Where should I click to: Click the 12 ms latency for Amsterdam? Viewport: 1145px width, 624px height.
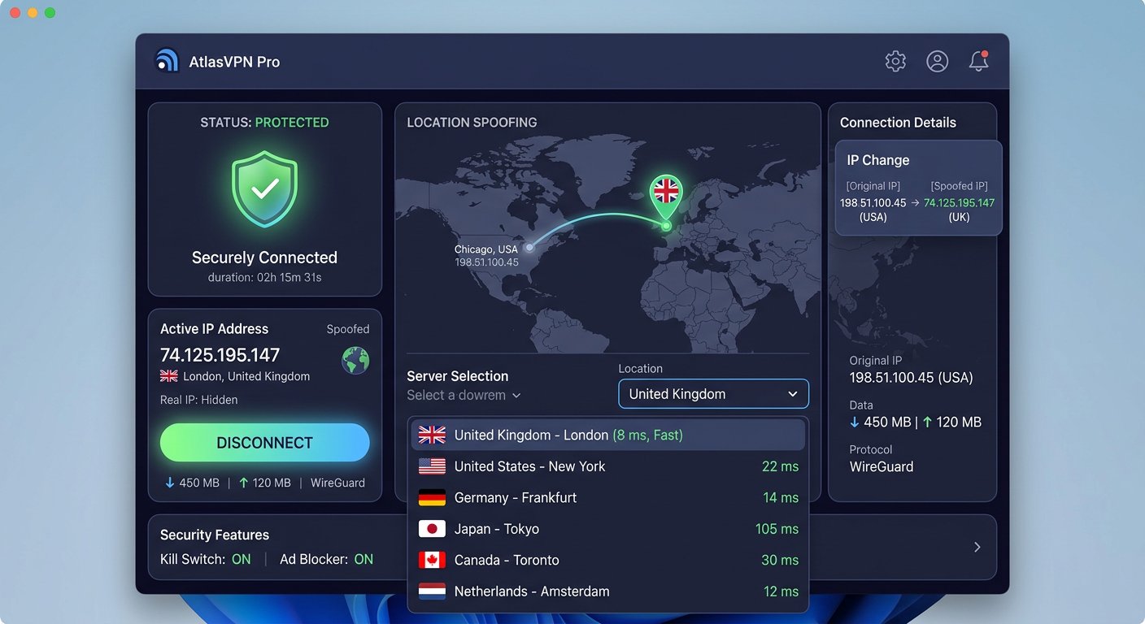click(x=781, y=591)
